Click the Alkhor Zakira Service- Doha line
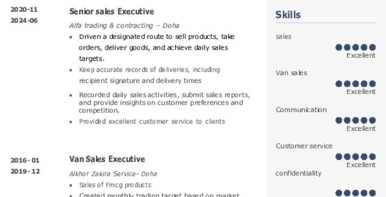 (113, 174)
